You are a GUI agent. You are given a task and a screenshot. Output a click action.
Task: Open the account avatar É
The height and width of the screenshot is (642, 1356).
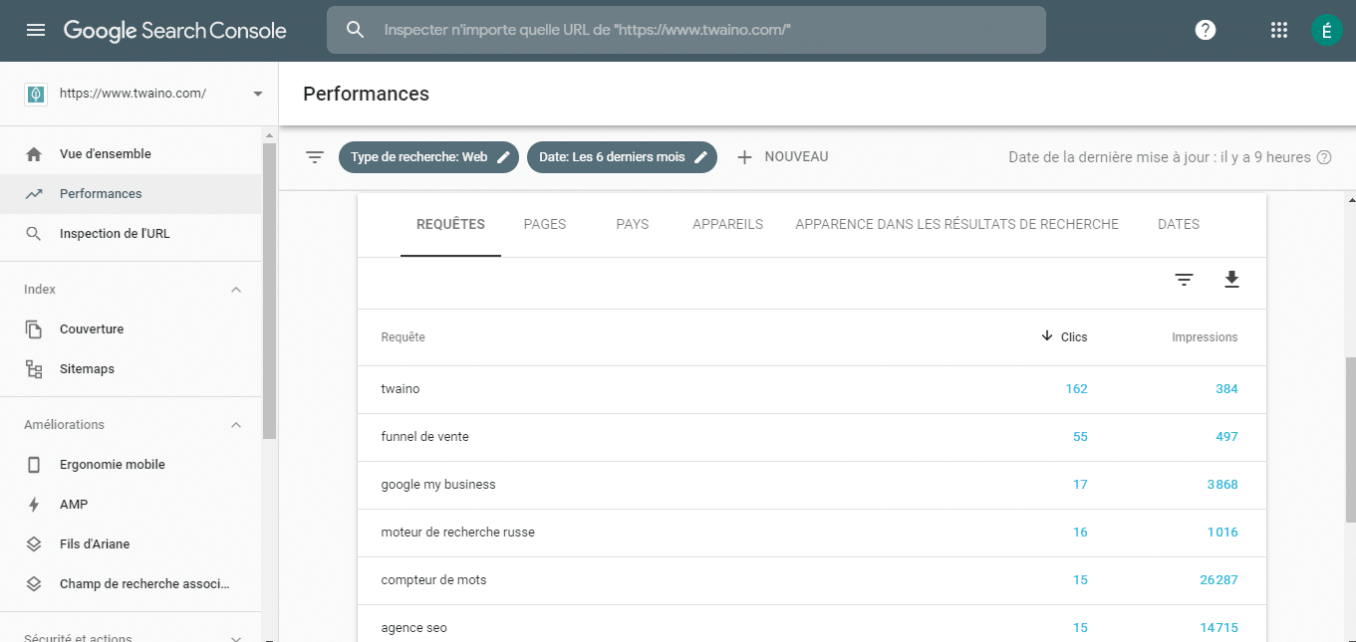tap(1326, 30)
